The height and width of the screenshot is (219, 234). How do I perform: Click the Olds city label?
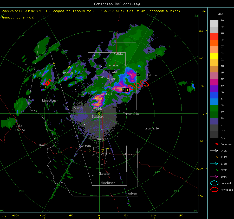[x=99, y=109]
